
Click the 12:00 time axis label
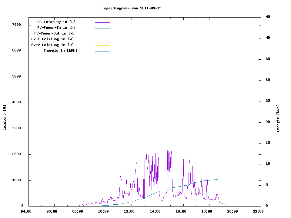(x=129, y=211)
